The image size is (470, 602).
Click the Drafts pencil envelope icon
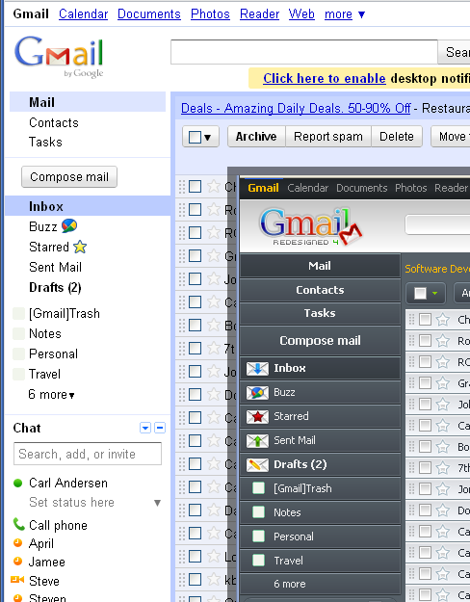click(257, 465)
